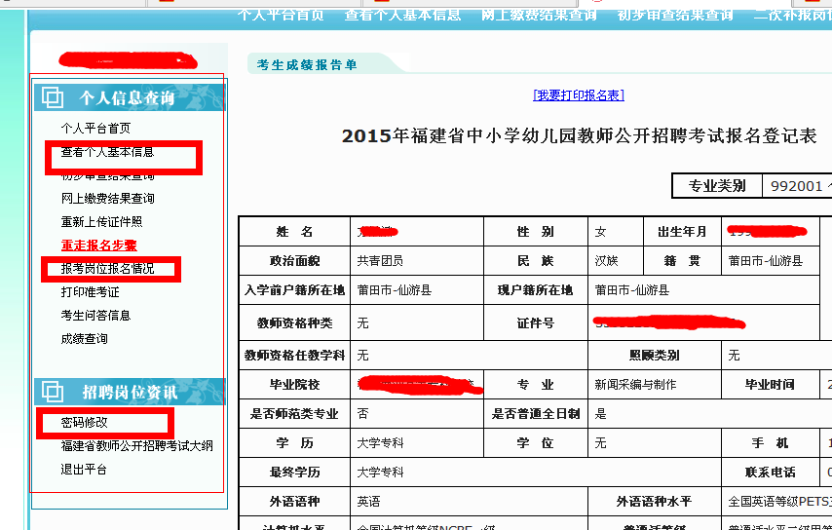Open 密码修改 under 招聘岗位资讯
This screenshot has height=530, width=832.
pyautogui.click(x=84, y=423)
